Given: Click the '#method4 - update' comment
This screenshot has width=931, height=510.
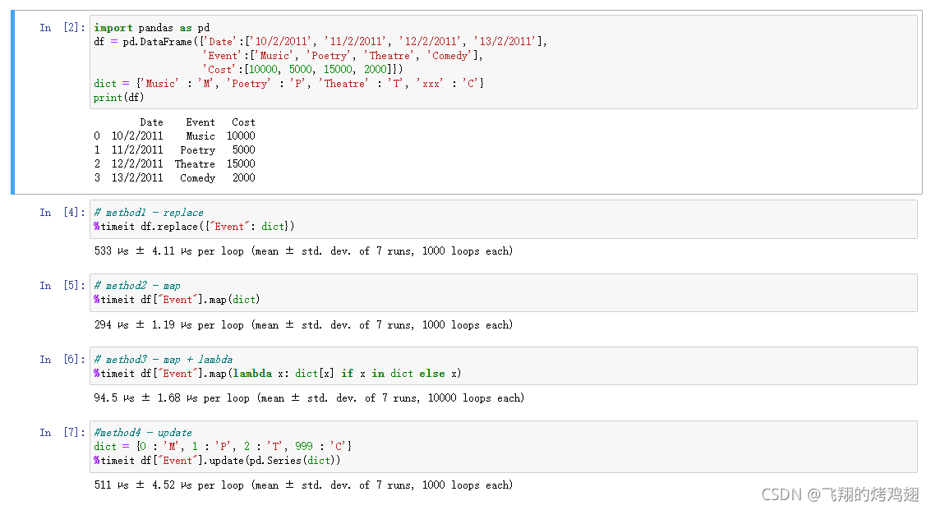Looking at the screenshot, I should click(142, 433).
